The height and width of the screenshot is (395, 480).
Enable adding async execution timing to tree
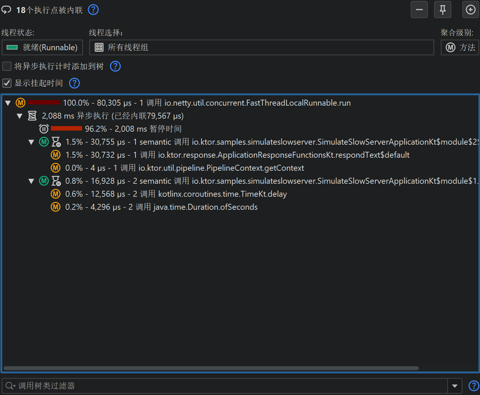tap(7, 66)
